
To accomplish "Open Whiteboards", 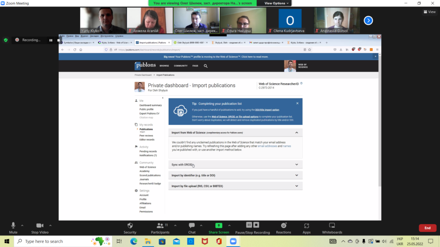I will [x=332, y=228].
